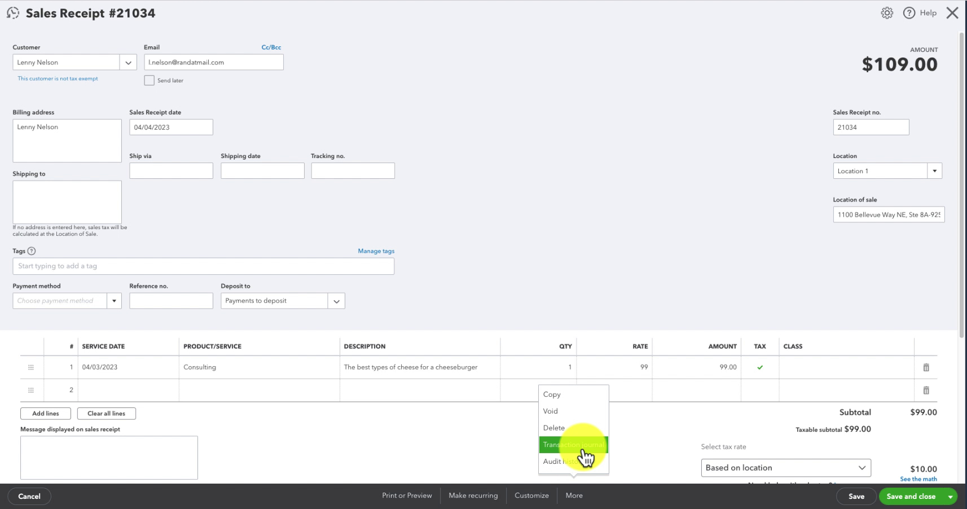Click the Add lines button

pyautogui.click(x=46, y=414)
